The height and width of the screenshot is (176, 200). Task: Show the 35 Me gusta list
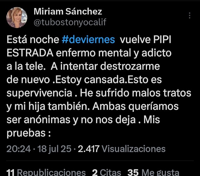[153, 172]
